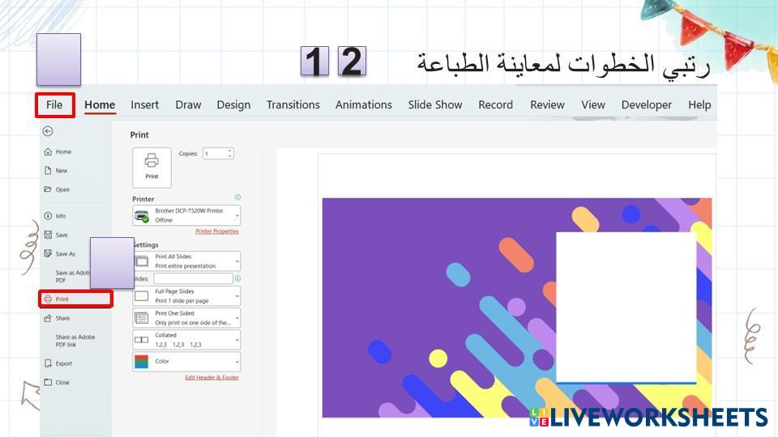Screen dimensions: 778x437
Task: Click the Copies number field
Action: 215,154
